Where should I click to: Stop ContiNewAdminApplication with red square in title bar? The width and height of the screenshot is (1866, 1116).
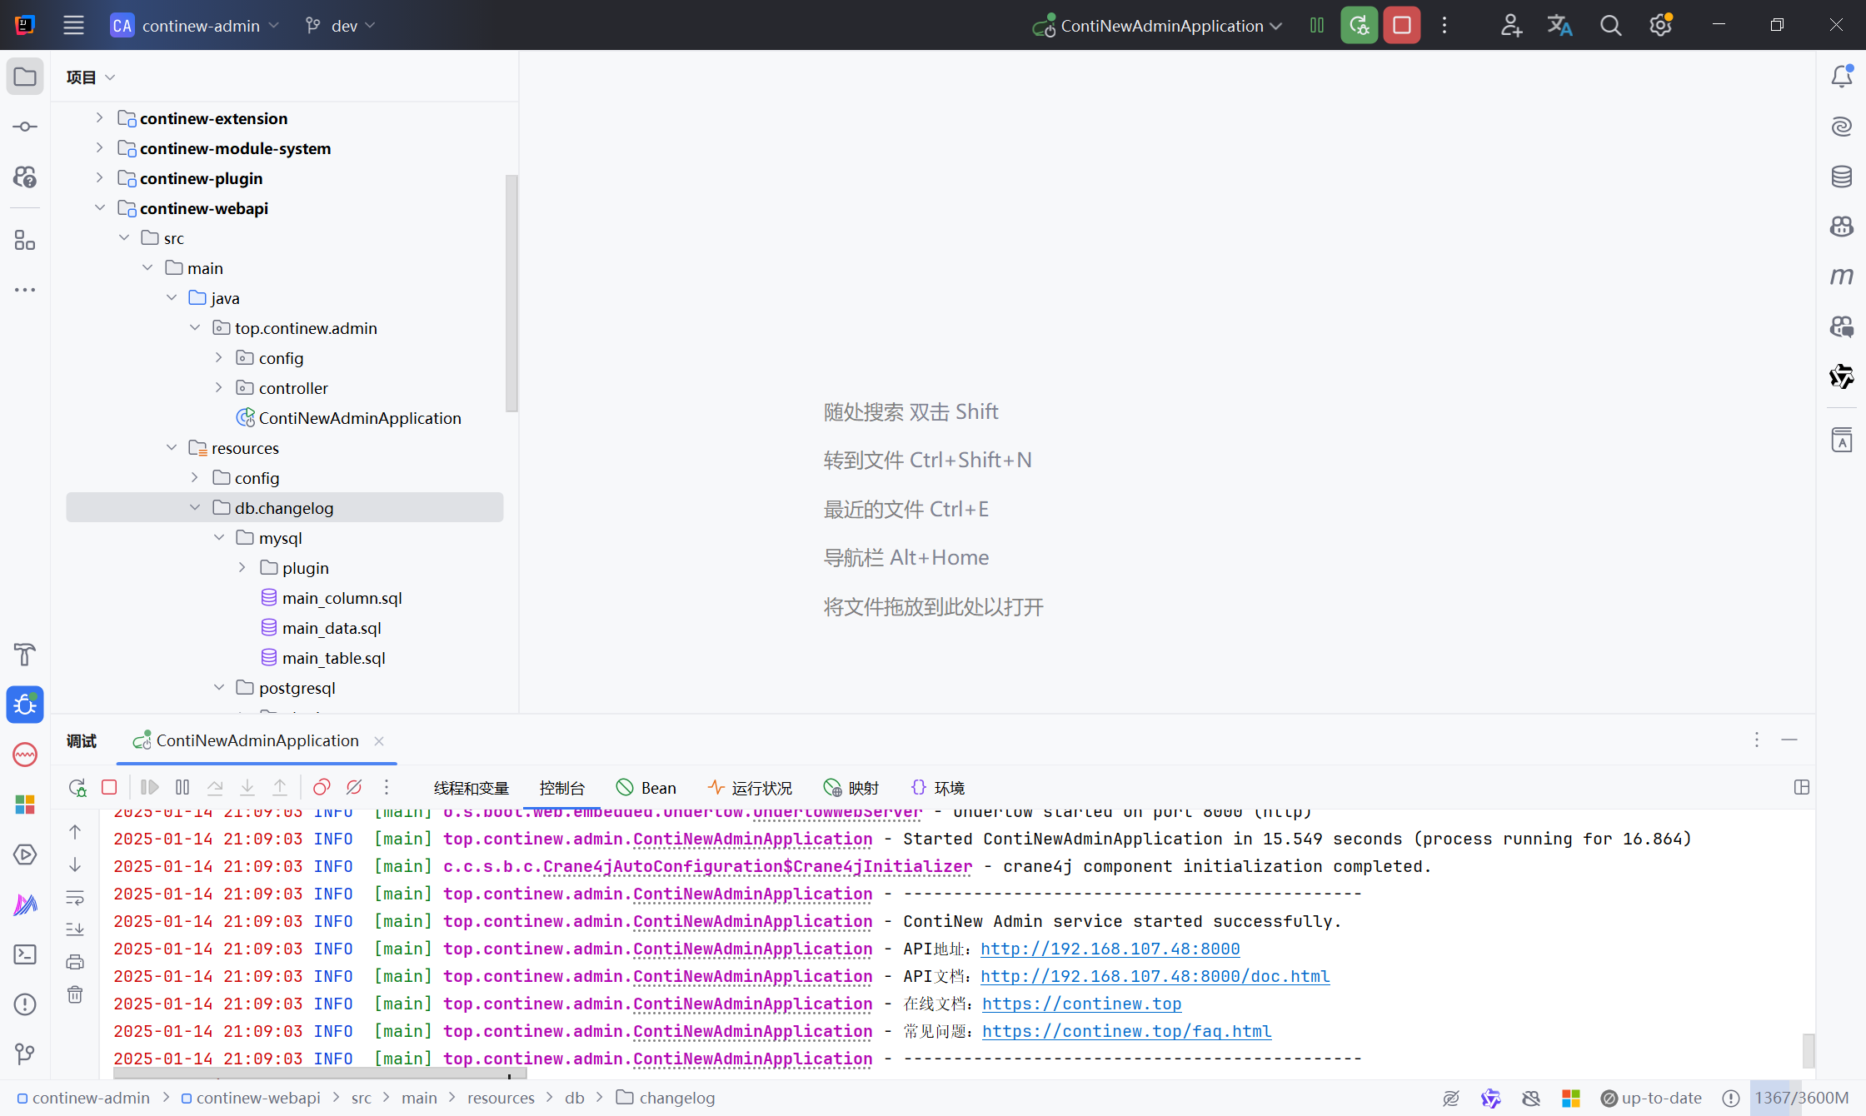(x=1402, y=25)
